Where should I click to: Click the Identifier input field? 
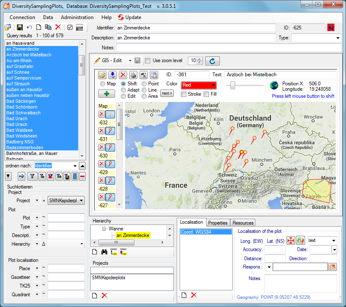(196, 28)
